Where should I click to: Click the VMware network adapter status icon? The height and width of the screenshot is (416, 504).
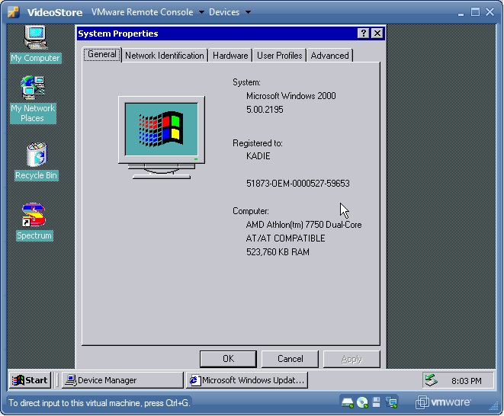coord(391,402)
